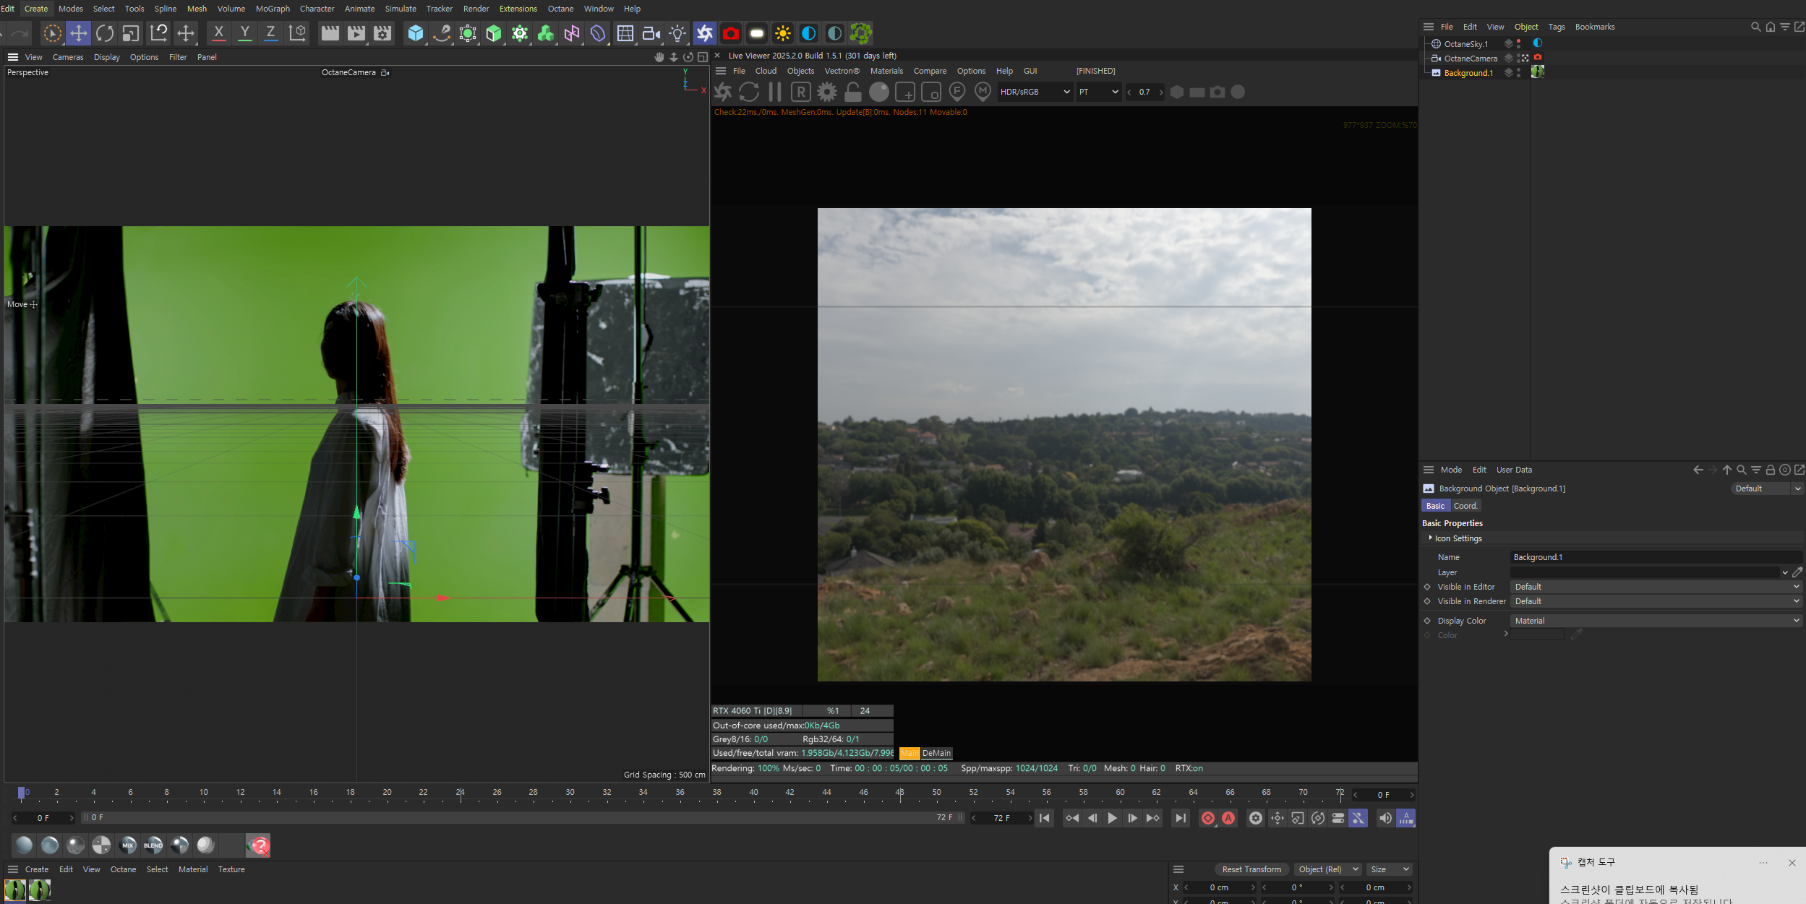Restart render in Live Viewer
Viewport: 1806px width, 904px height.
(749, 92)
